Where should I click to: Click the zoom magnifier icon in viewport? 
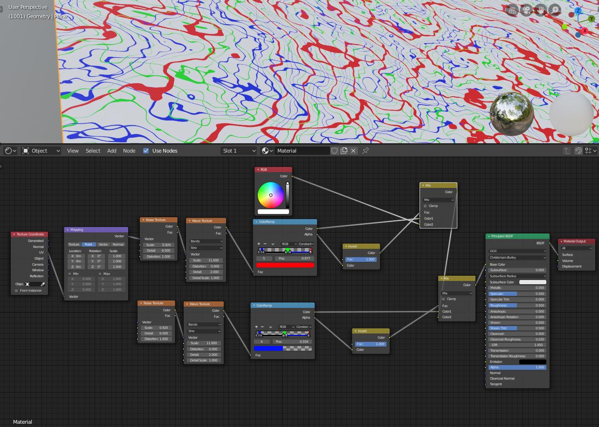click(555, 10)
